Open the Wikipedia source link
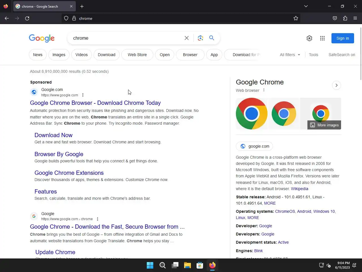The image size is (362, 272). pyautogui.click(x=299, y=189)
